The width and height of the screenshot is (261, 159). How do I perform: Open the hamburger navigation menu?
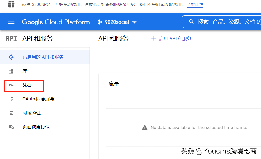click(11, 22)
